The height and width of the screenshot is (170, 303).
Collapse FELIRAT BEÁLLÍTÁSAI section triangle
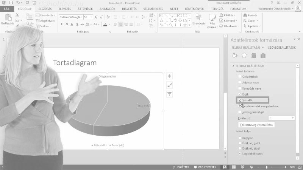click(233, 66)
